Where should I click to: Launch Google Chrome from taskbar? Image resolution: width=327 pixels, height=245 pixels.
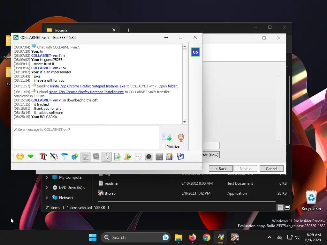pyautogui.click(x=207, y=237)
